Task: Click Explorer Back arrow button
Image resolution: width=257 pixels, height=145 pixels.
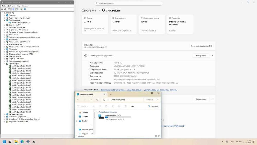Action: click(78, 100)
